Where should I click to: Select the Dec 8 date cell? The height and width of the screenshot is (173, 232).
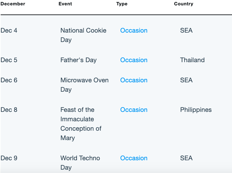[9, 110]
